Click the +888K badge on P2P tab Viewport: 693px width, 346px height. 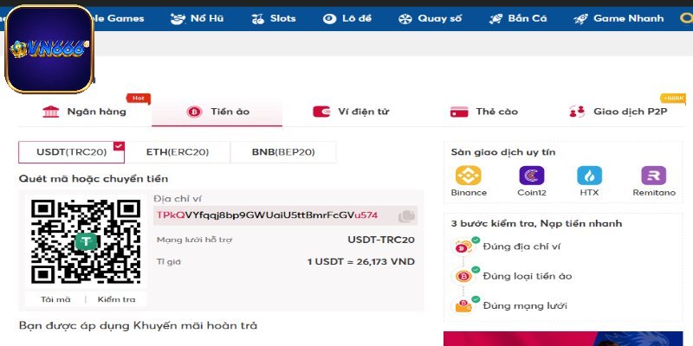[673, 98]
